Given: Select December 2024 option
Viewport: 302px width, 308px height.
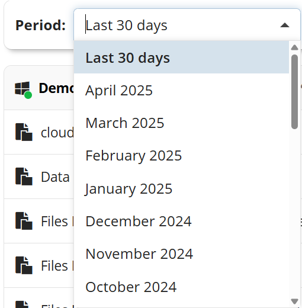Looking at the screenshot, I should click(x=181, y=221).
